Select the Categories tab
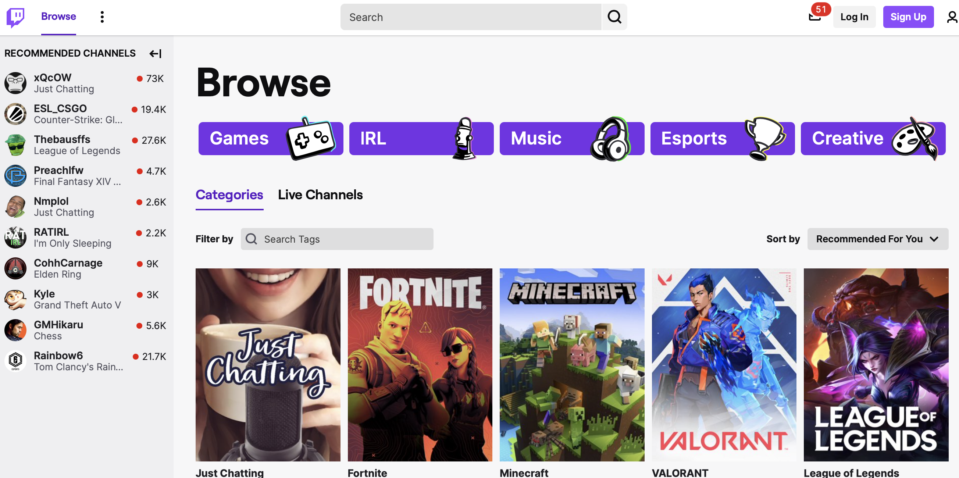The image size is (959, 478). point(229,195)
